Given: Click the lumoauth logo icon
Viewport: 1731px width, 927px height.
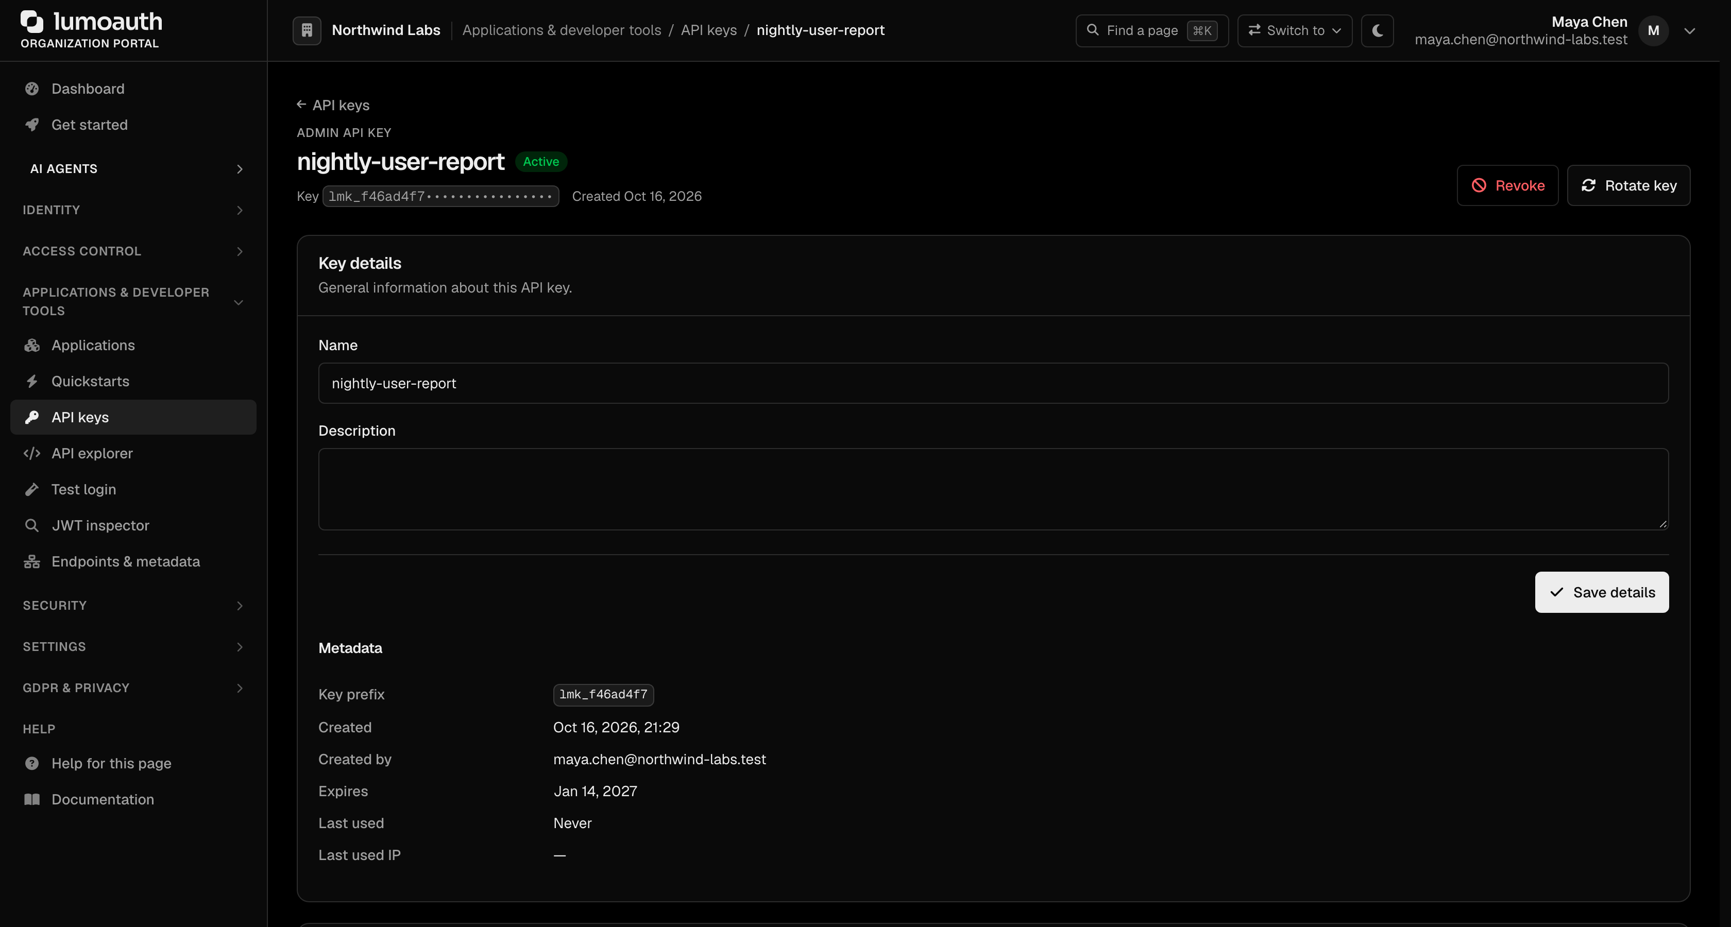Looking at the screenshot, I should click(31, 22).
